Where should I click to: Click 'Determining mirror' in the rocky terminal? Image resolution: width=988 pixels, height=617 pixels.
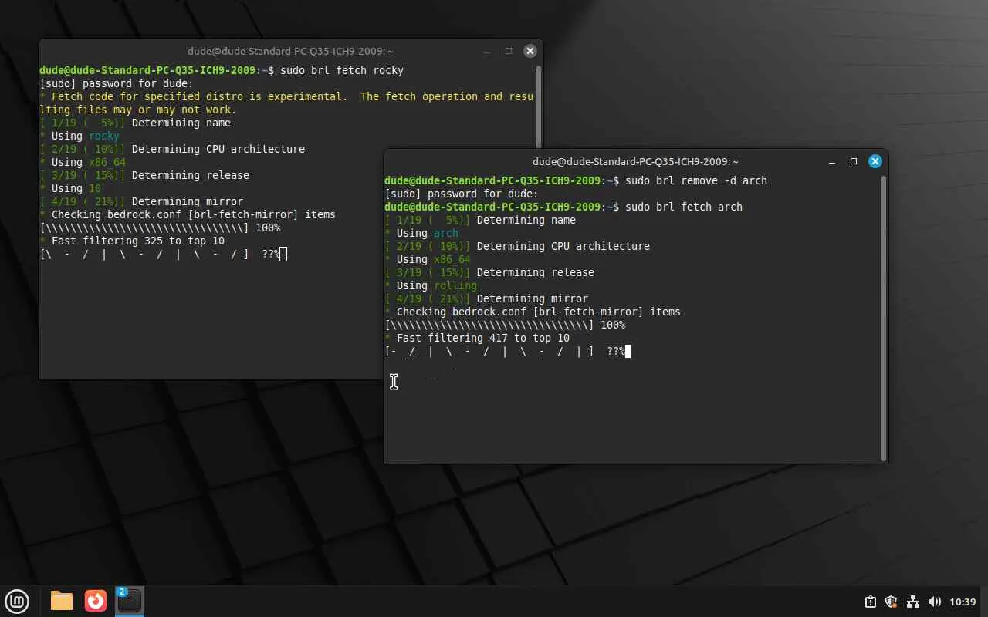coord(188,201)
